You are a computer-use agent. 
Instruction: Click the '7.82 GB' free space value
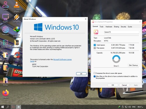131,48
